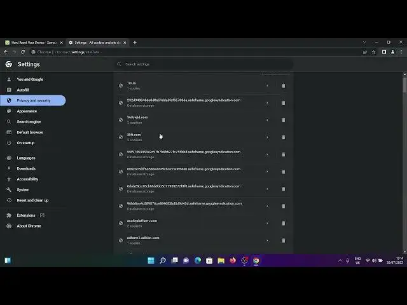Expand the 232d94 safeframe entry arrow
This screenshot has height=305, width=407.
coord(267,103)
